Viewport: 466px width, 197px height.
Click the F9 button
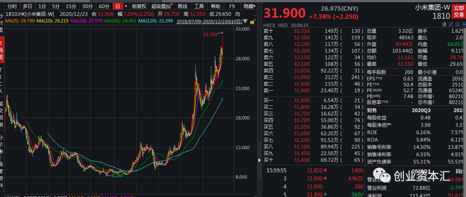click(232, 6)
